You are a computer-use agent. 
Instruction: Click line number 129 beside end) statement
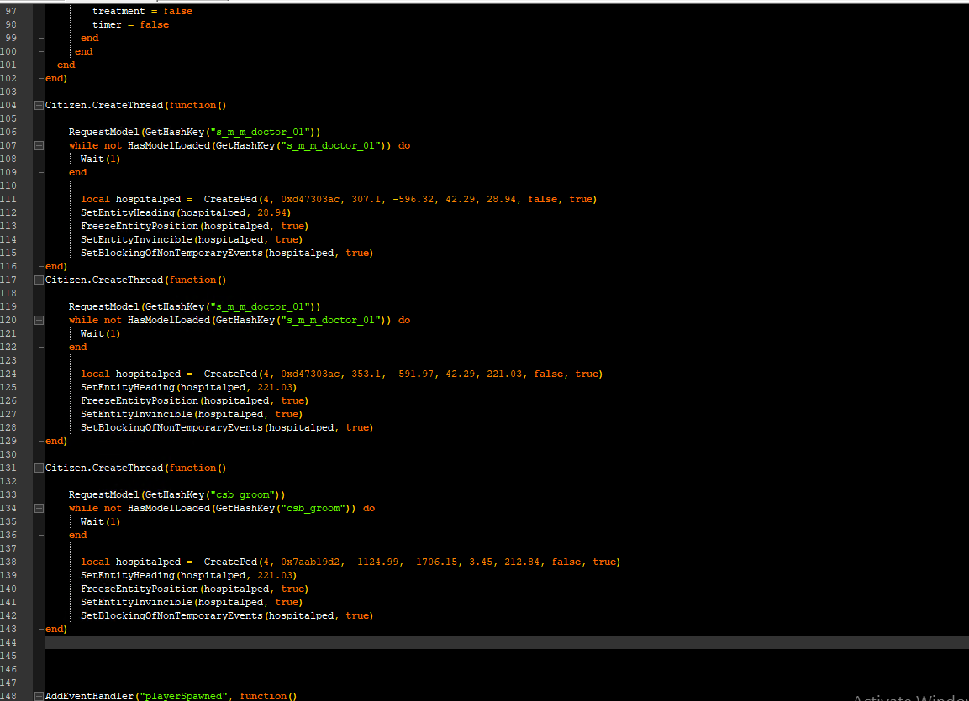coord(8,442)
